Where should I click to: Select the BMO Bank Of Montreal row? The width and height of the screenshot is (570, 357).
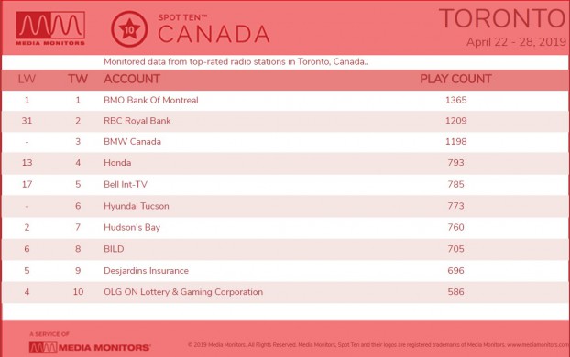click(x=285, y=101)
